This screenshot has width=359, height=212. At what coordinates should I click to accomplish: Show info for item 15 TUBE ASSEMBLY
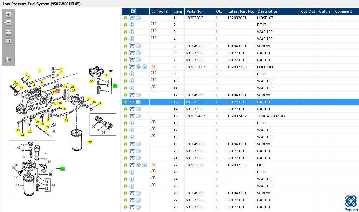(x=138, y=116)
